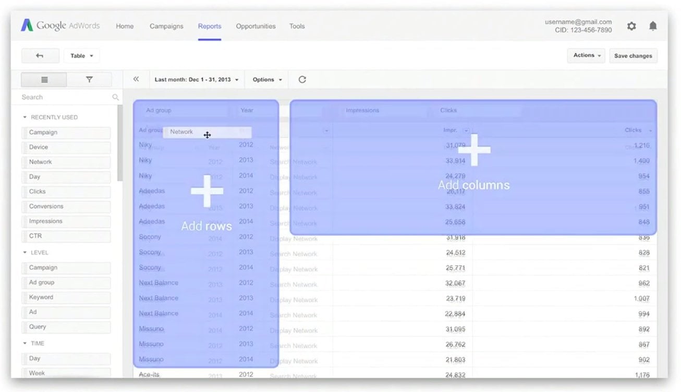
Task: Select the Query tile
Action: 66,327
